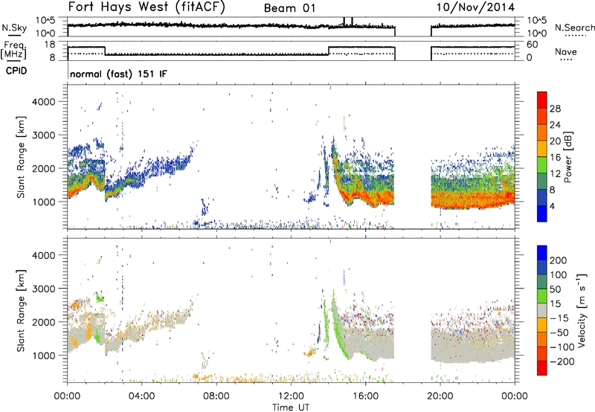Image resolution: width=595 pixels, height=412 pixels.
Task: Click the "20:00" time tick label
Action: point(440,396)
